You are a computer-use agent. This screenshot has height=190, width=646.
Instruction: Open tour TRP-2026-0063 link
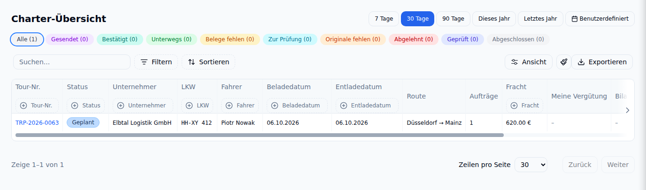coord(37,123)
